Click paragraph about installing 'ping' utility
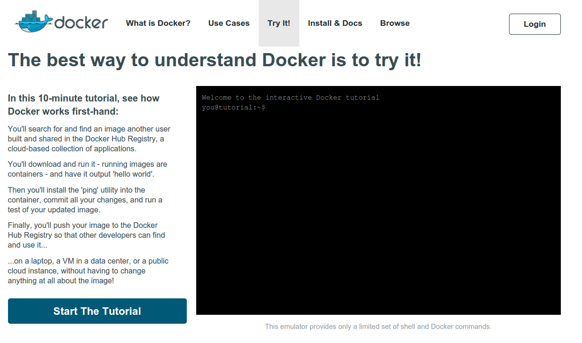Screen dimensions: 582x343 pyautogui.click(x=85, y=200)
